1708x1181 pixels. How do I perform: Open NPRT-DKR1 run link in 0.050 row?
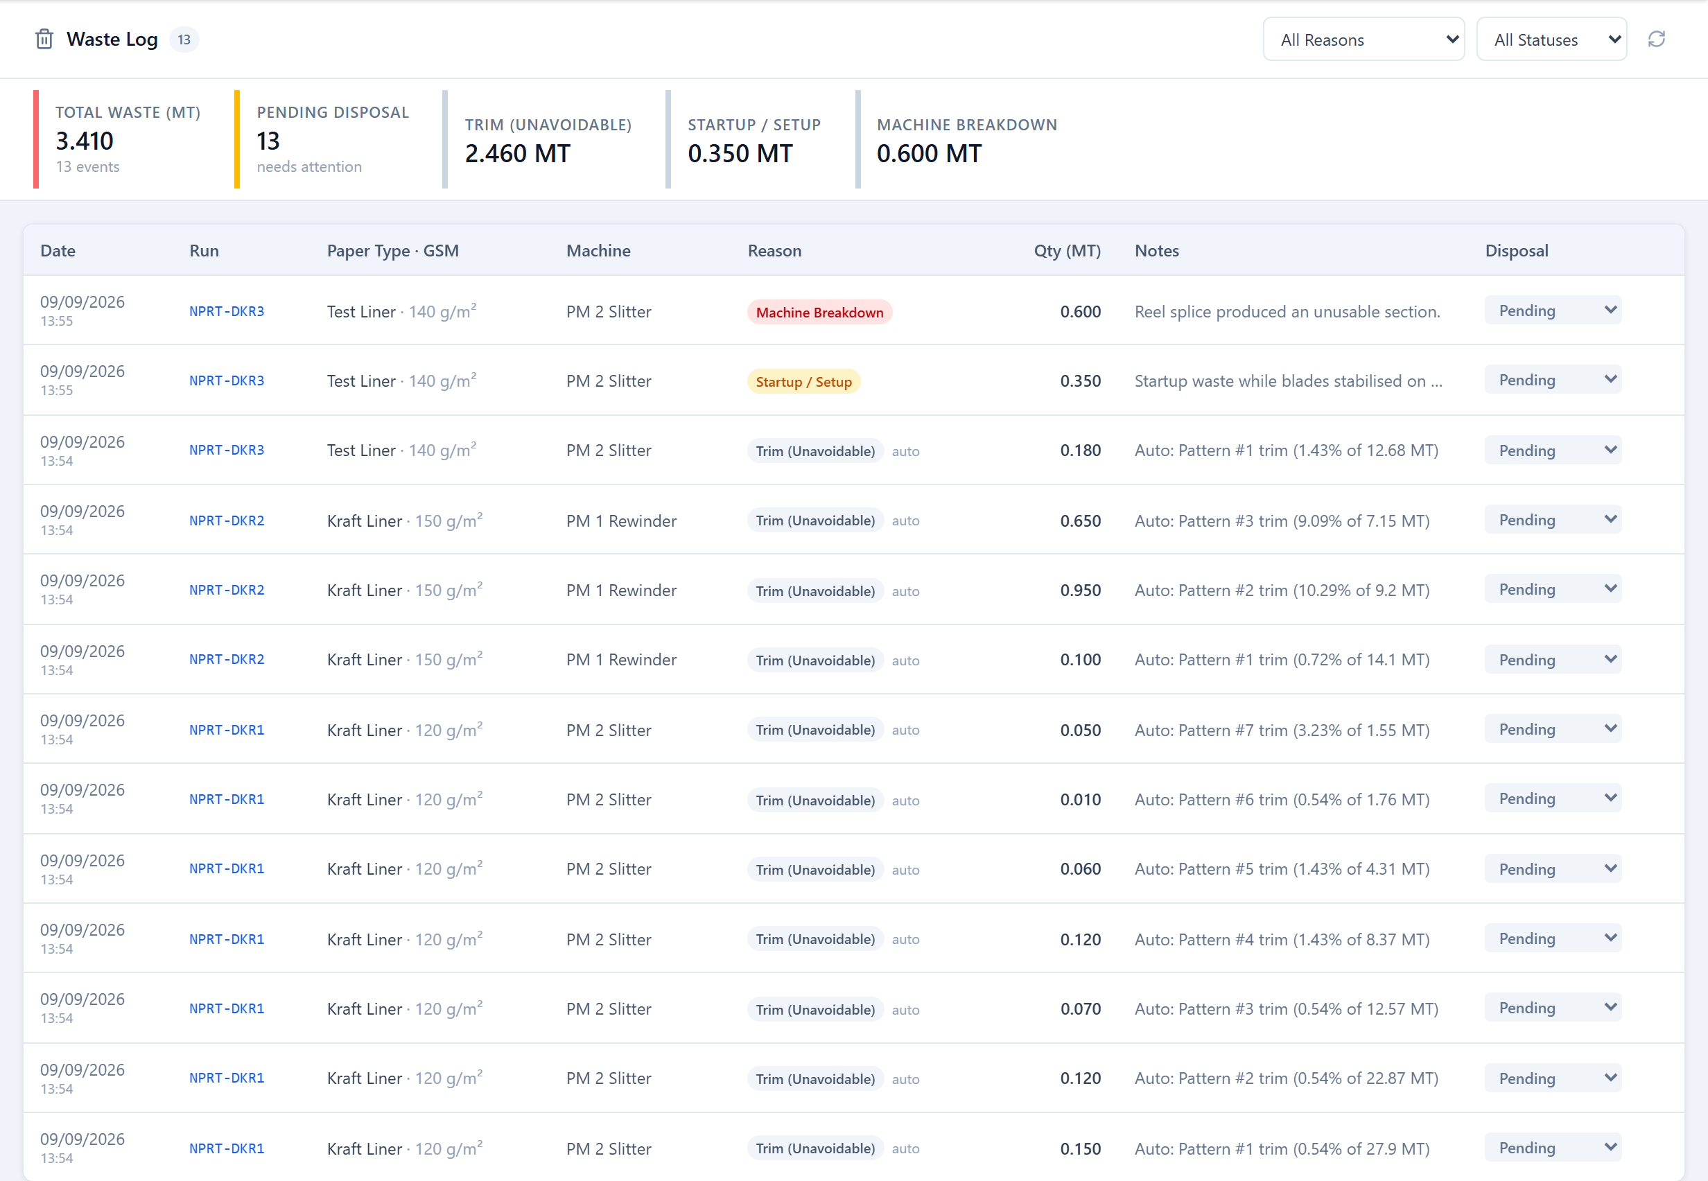pyautogui.click(x=227, y=731)
